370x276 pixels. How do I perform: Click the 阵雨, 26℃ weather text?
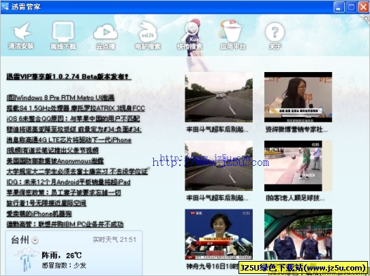61,256
